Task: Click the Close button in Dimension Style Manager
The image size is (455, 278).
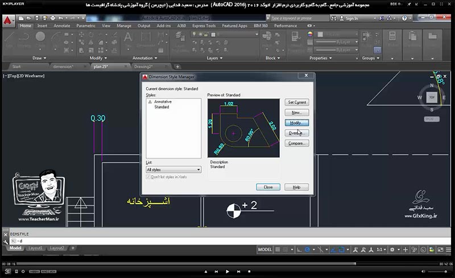Action: tap(268, 187)
